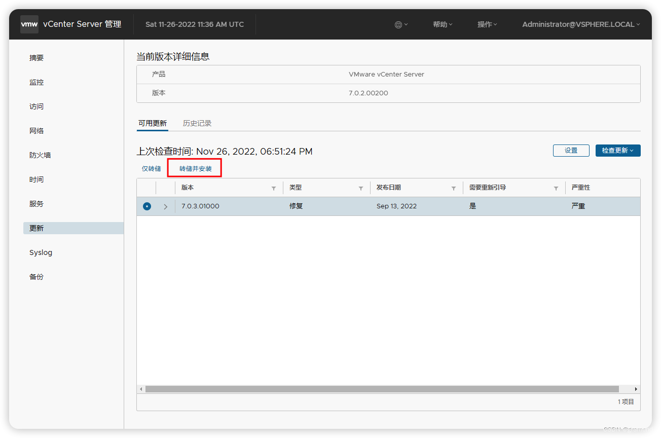Sort by the 版本 column header

tap(188, 188)
